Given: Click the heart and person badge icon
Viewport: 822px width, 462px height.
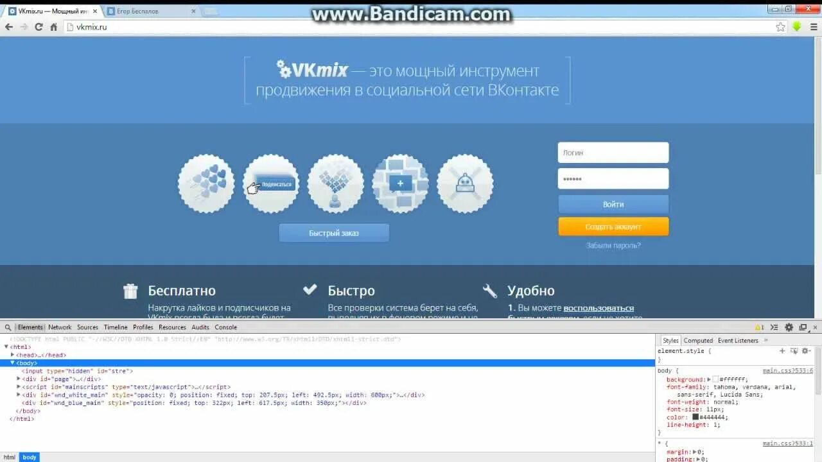Looking at the screenshot, I should [x=336, y=184].
